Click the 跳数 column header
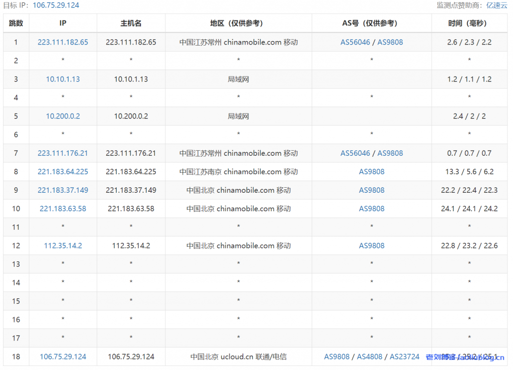 click(x=16, y=23)
